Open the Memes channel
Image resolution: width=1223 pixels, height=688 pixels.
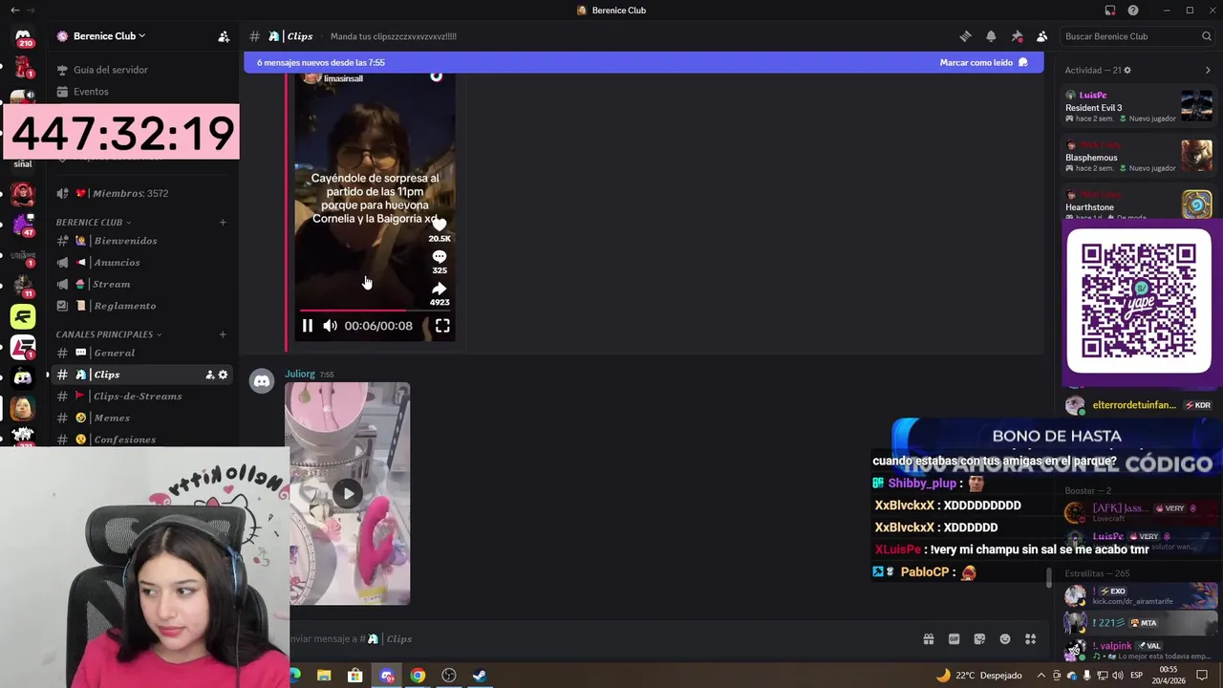pyautogui.click(x=112, y=418)
